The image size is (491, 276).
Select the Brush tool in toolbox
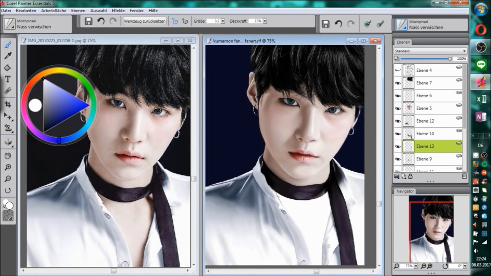8,44
